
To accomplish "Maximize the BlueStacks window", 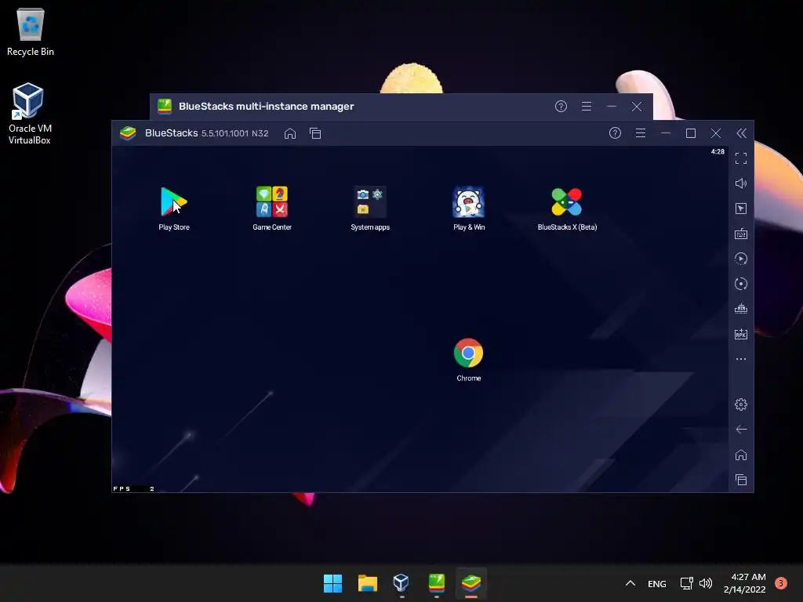I will coord(690,133).
